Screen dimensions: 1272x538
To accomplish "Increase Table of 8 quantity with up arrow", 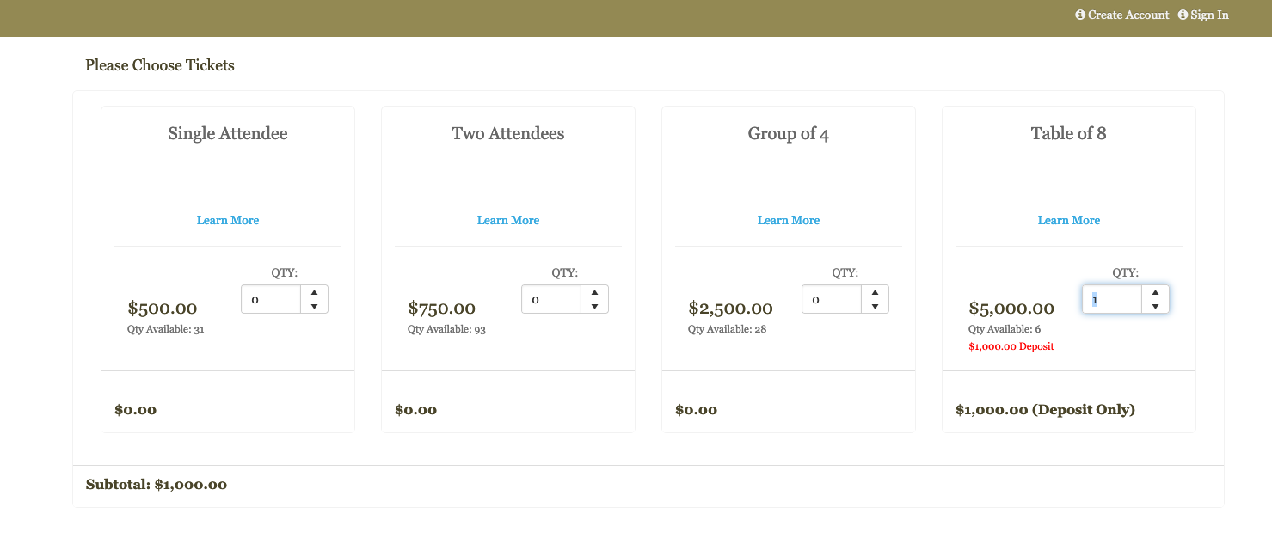I will tap(1155, 292).
